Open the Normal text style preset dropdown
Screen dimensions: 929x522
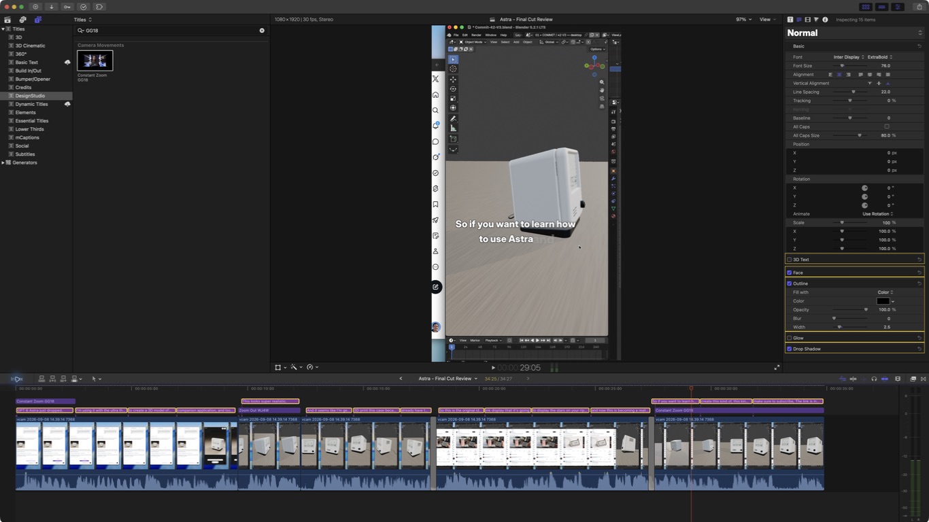pyautogui.click(x=854, y=33)
